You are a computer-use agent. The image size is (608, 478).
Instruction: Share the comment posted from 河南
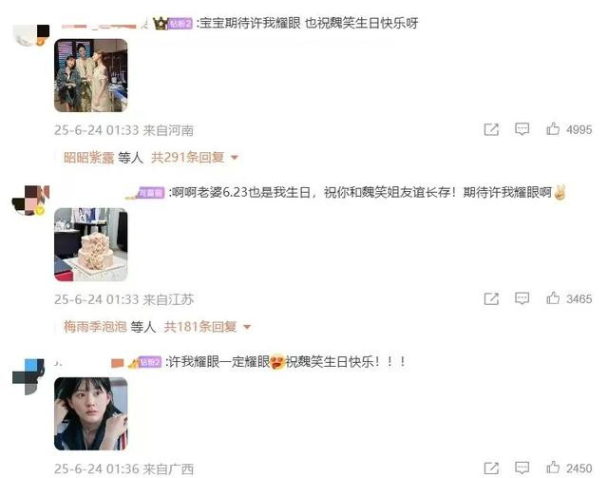point(491,129)
